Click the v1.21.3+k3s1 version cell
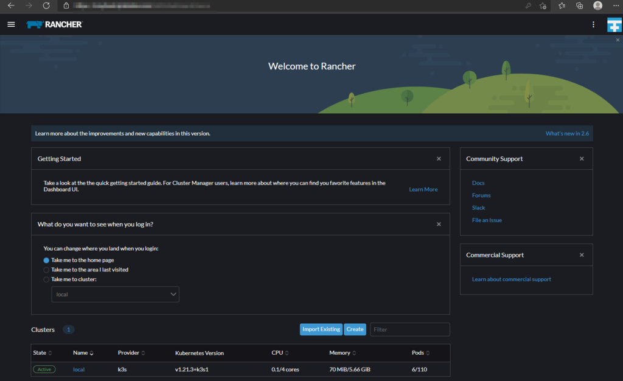623x381 pixels. tap(192, 369)
